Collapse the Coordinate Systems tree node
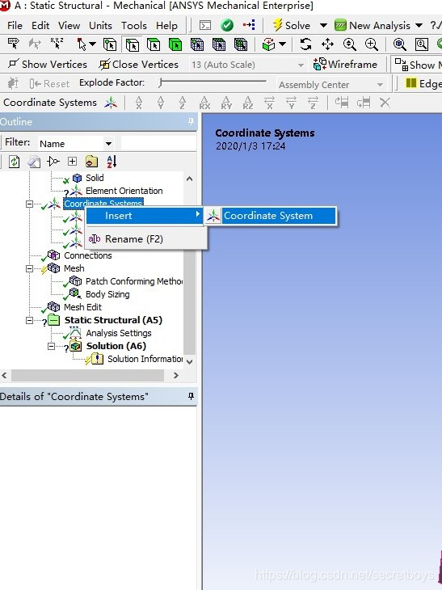This screenshot has width=442, height=590. (x=29, y=204)
